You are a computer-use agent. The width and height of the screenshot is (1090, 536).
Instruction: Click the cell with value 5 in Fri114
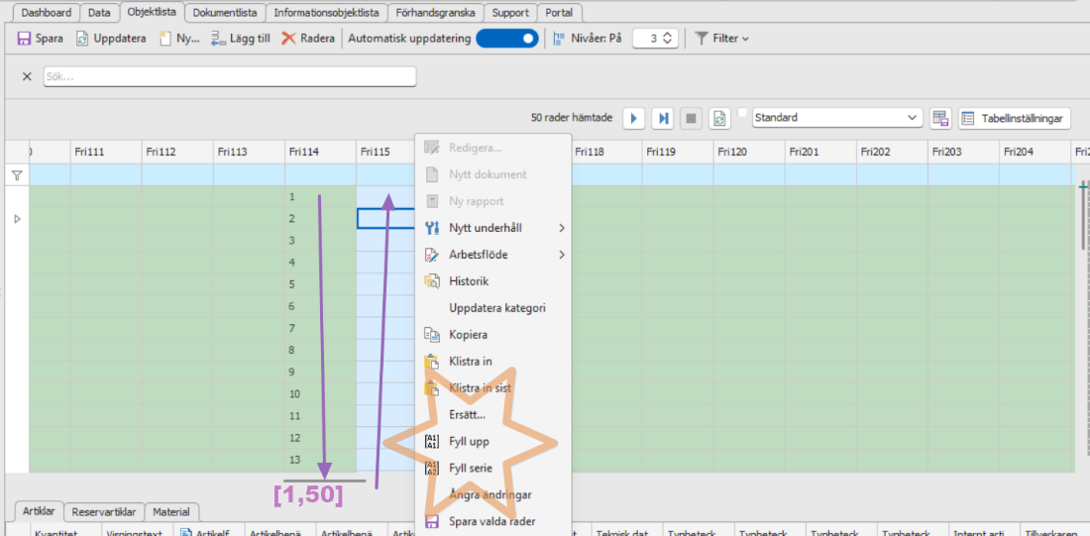pos(320,284)
